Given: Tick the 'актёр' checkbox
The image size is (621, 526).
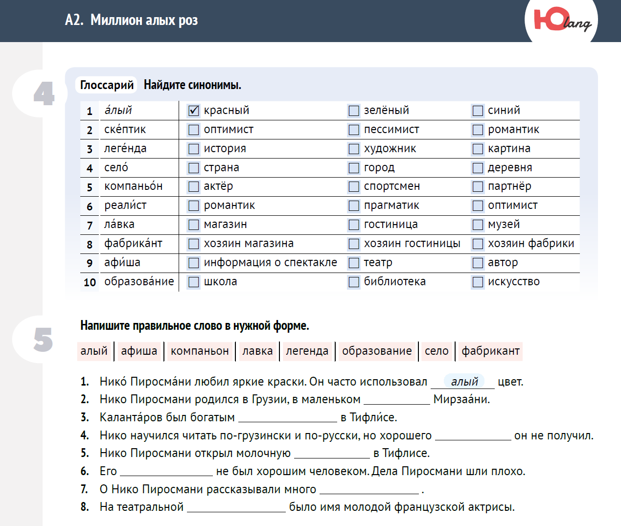Looking at the screenshot, I should (194, 186).
